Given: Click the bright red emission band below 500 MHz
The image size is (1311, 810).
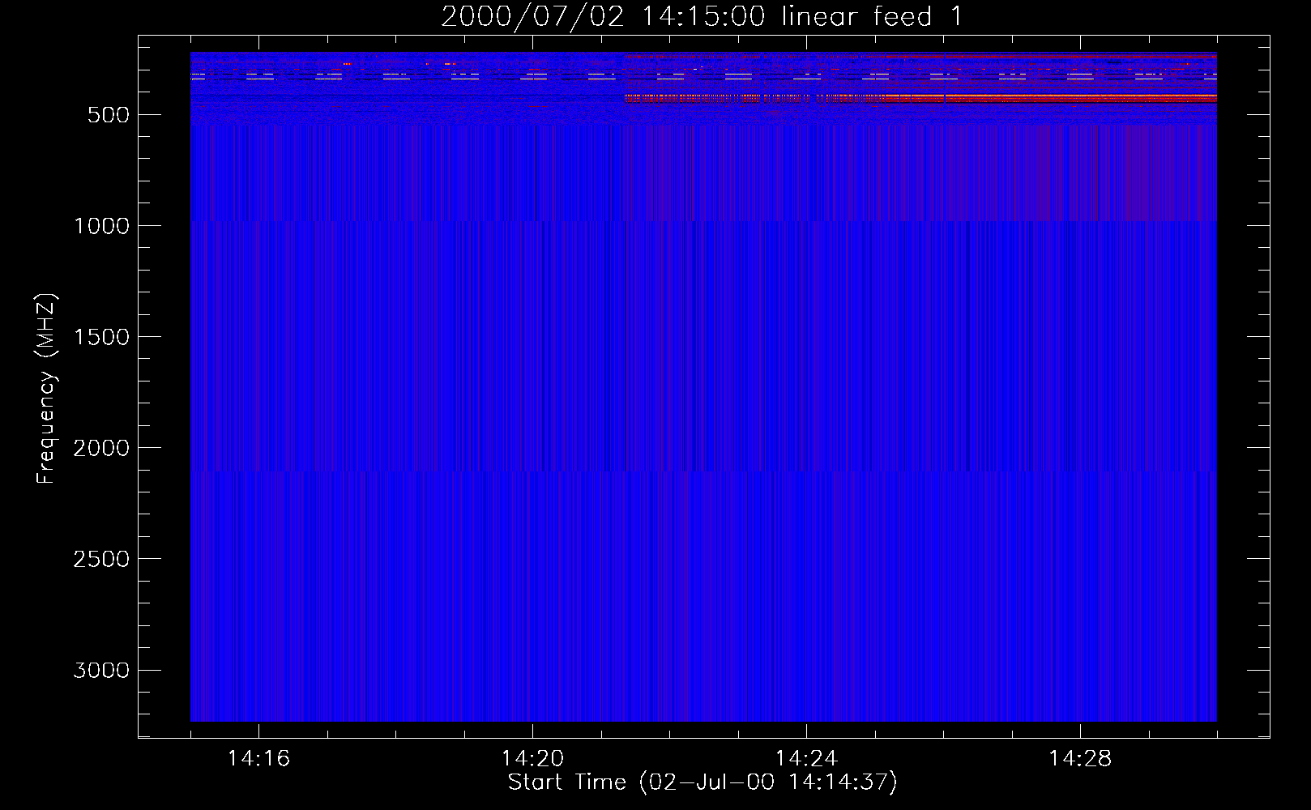Looking at the screenshot, I should pyautogui.click(x=1053, y=97).
